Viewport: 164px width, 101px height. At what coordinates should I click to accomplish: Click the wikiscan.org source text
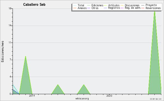coord(82,99)
